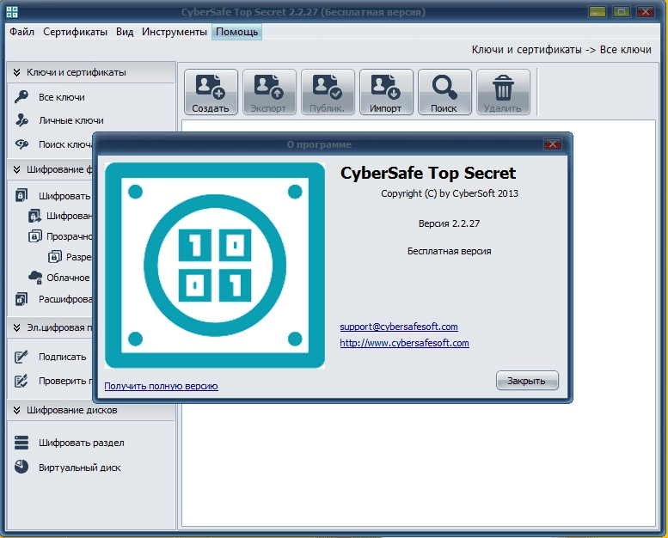668x538 pixels.
Task: Click the Шифровать раздел disk icon
Action: 21,442
